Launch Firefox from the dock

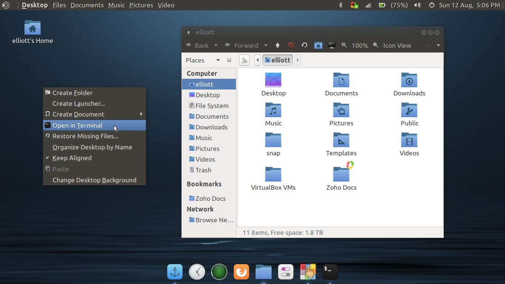point(241,272)
